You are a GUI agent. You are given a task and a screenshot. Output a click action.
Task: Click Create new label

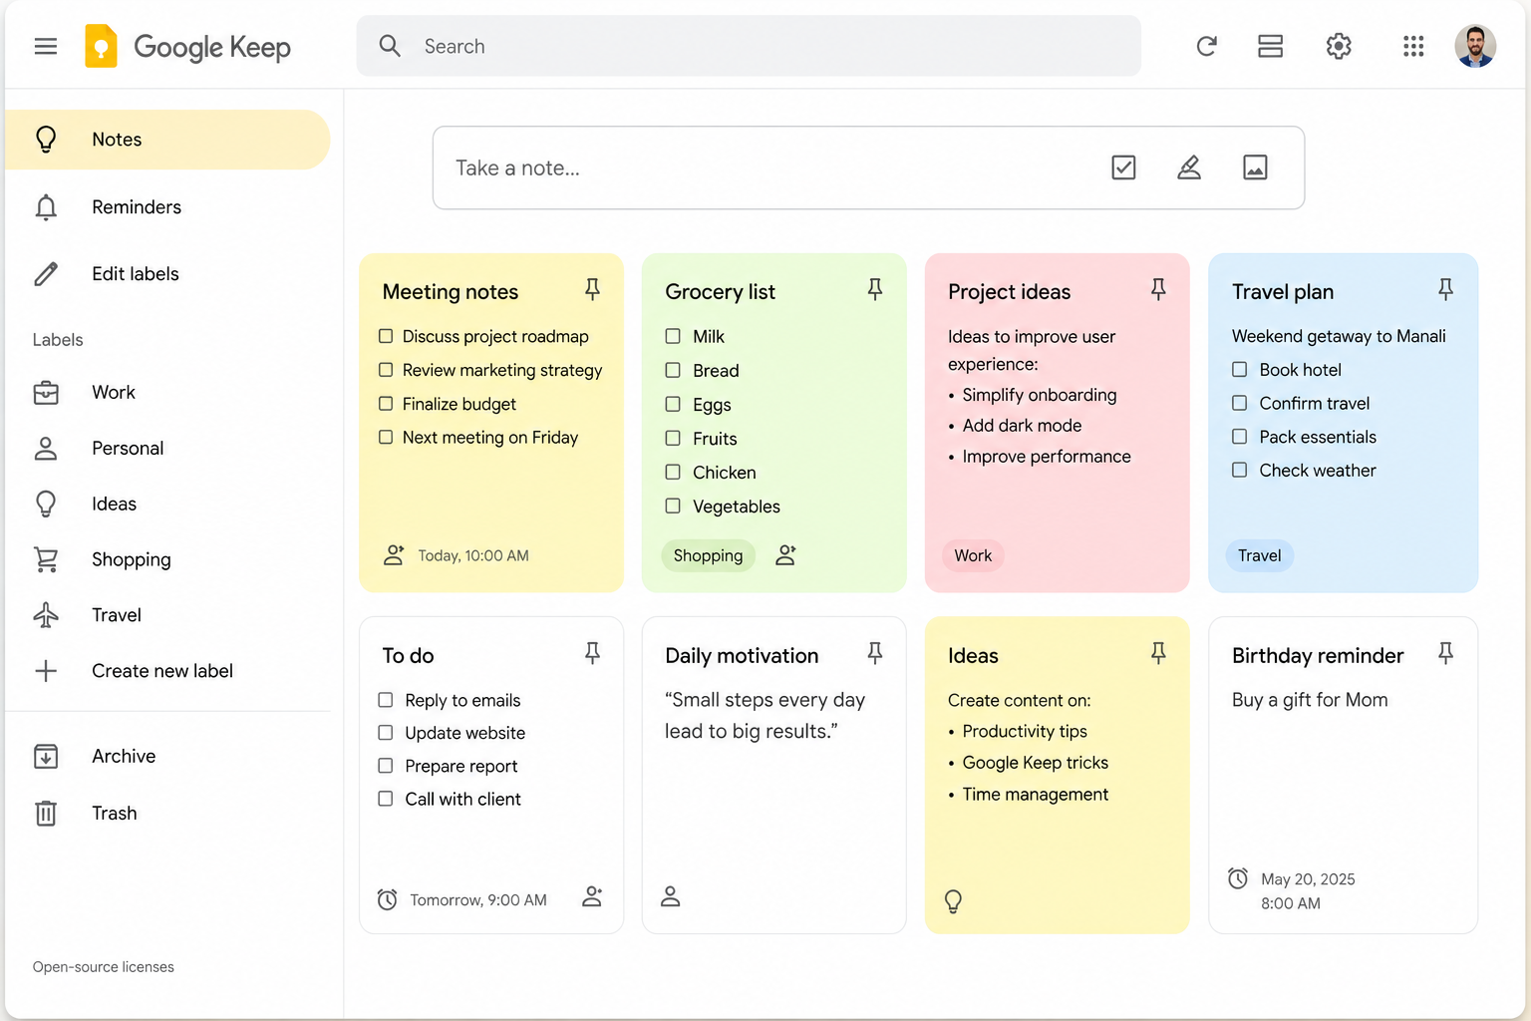[x=167, y=671]
